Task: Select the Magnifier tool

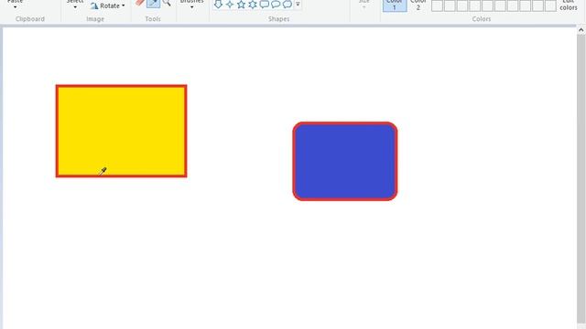Action: pyautogui.click(x=167, y=3)
